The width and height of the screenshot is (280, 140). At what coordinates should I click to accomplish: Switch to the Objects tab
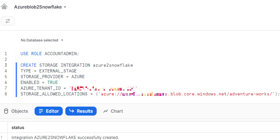point(16,111)
